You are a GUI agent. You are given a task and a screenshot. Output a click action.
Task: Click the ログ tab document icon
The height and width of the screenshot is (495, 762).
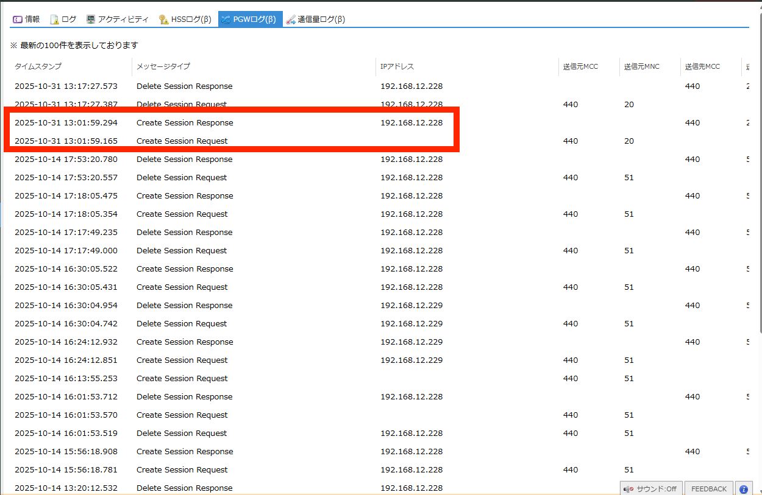point(54,19)
